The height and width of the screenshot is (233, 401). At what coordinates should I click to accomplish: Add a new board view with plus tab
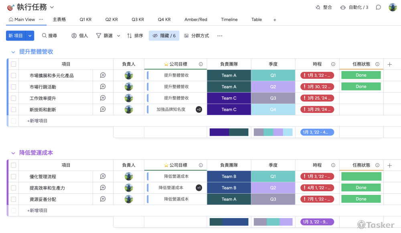click(275, 20)
